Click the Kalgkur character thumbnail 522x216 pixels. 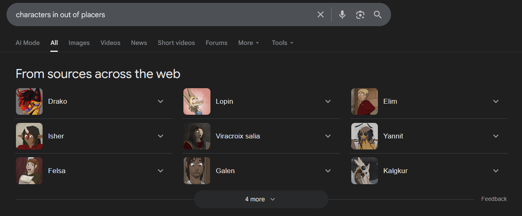364,171
